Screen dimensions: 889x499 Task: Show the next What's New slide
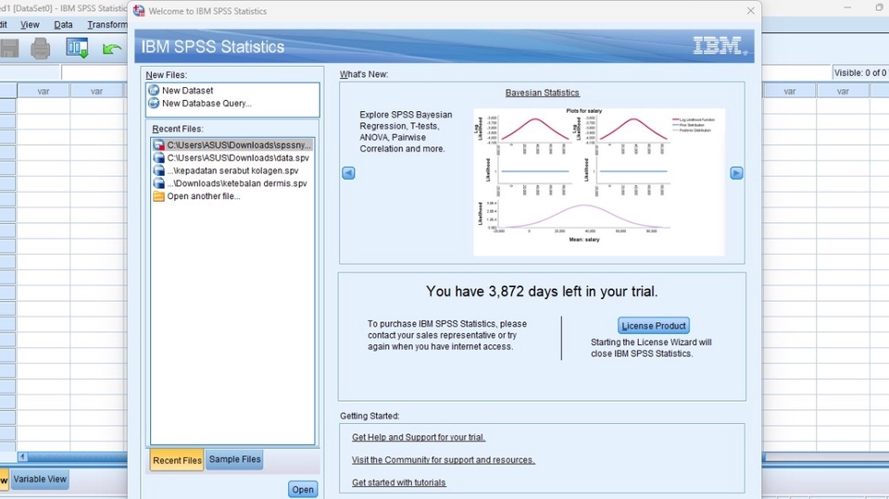click(x=736, y=173)
